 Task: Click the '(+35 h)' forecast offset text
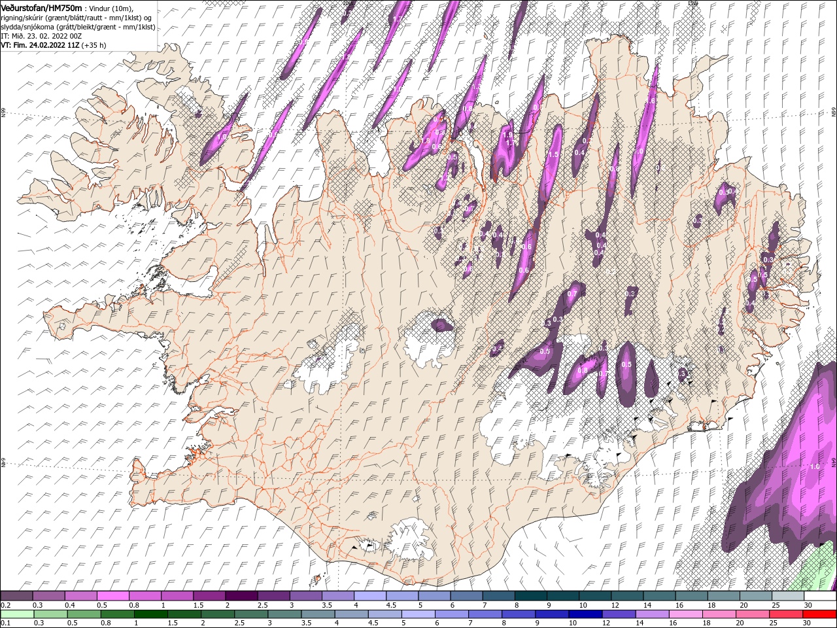point(94,45)
